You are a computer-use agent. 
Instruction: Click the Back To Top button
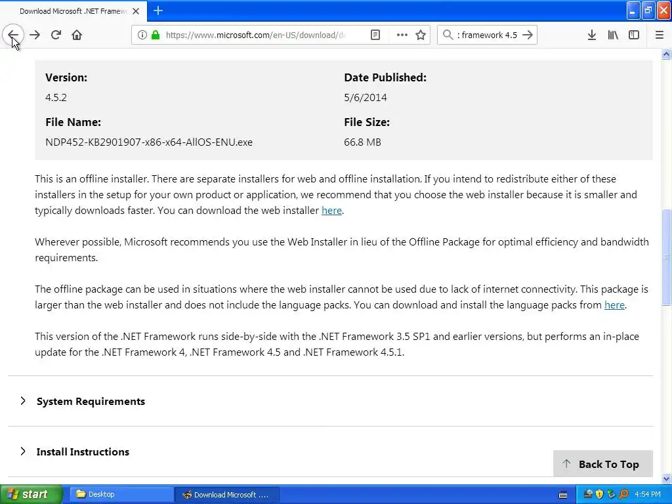click(x=602, y=464)
